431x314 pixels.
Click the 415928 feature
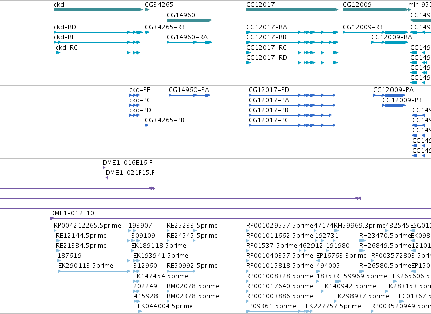click(137, 301)
